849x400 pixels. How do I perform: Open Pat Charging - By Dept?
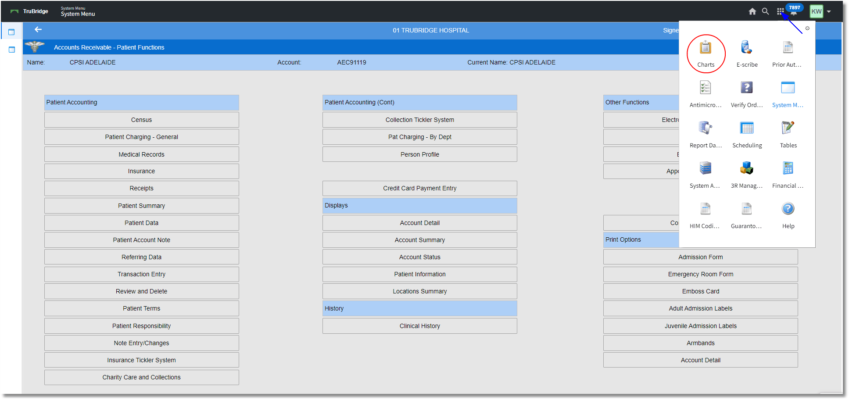[x=419, y=137]
